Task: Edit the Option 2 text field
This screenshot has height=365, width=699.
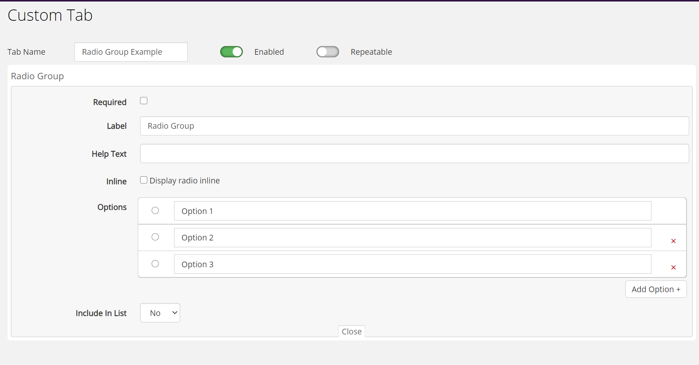Action: (x=412, y=237)
